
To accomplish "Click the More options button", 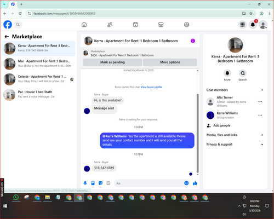I will [x=170, y=62].
